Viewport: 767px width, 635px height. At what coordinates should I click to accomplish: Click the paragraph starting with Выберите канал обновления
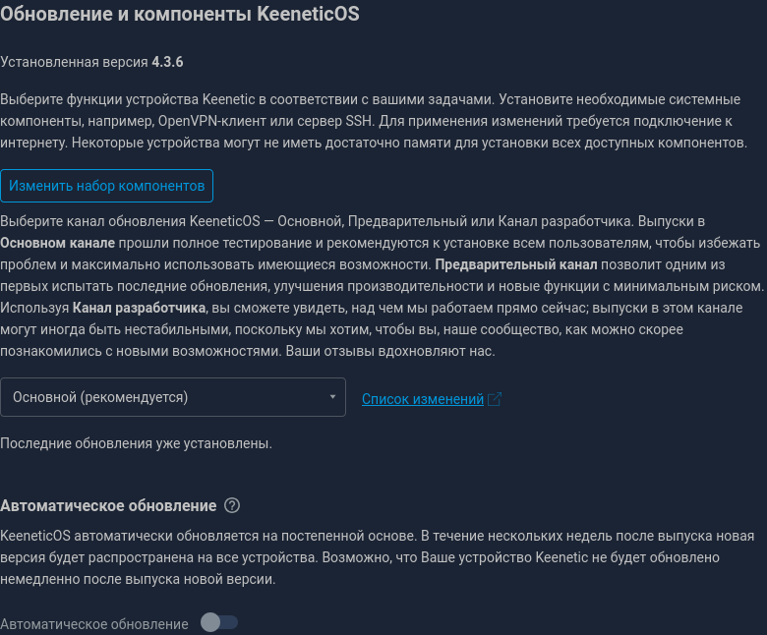pyautogui.click(x=382, y=286)
